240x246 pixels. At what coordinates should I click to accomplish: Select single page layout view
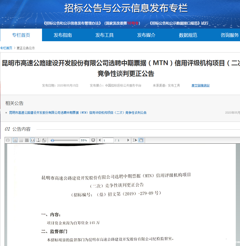tap(15, 140)
